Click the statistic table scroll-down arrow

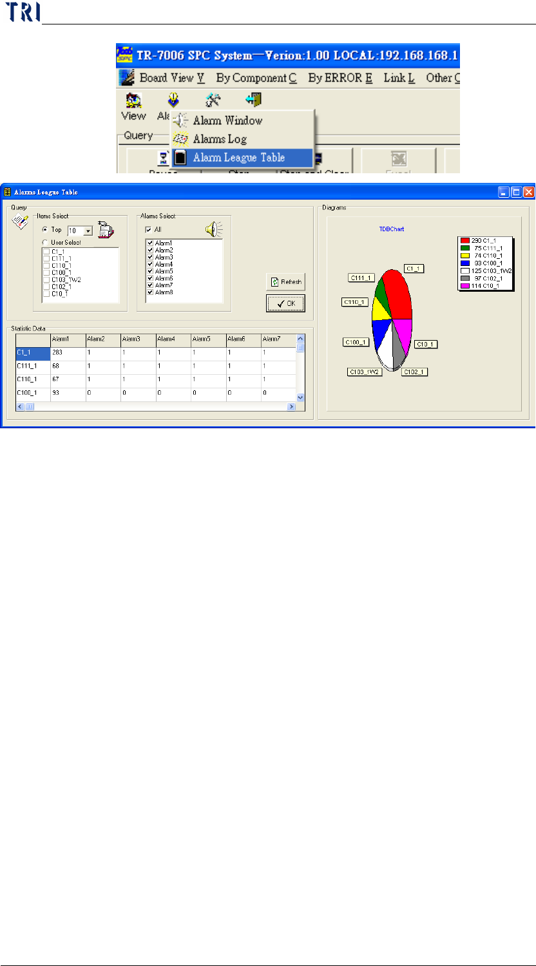click(x=300, y=397)
